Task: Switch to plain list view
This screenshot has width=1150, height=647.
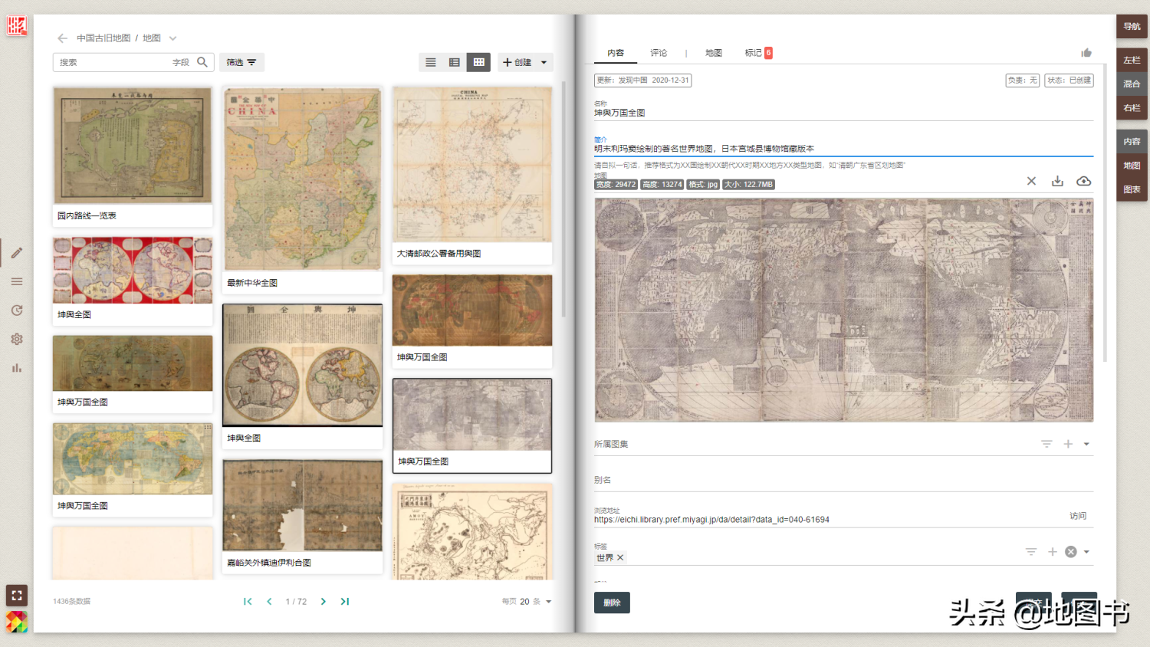Action: pyautogui.click(x=431, y=62)
